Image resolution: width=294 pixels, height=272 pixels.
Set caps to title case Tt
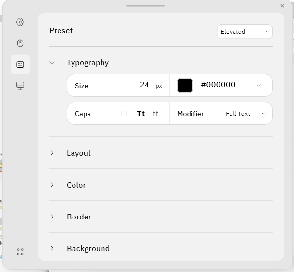click(x=141, y=114)
